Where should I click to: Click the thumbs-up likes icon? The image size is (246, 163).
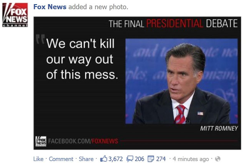(104, 159)
